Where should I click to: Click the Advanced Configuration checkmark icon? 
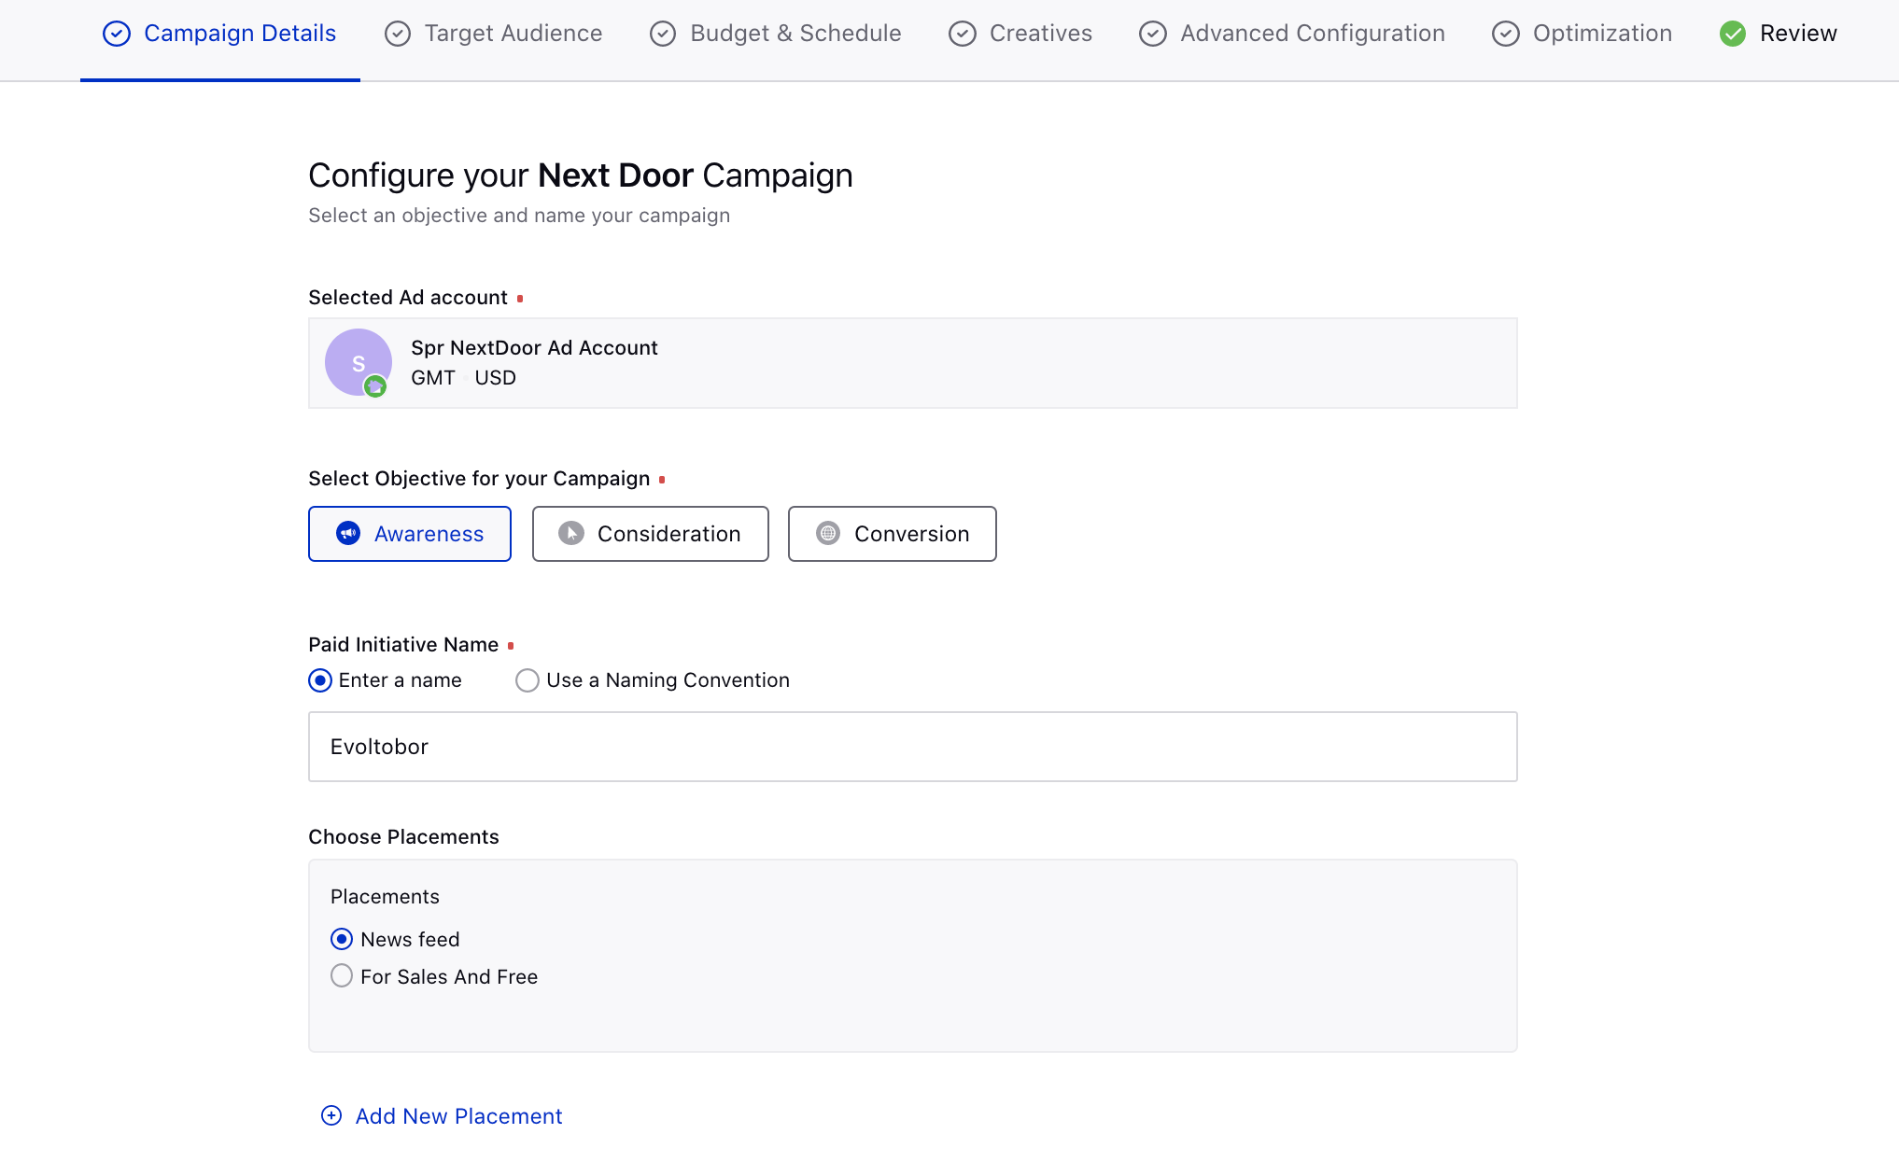coord(1153,34)
